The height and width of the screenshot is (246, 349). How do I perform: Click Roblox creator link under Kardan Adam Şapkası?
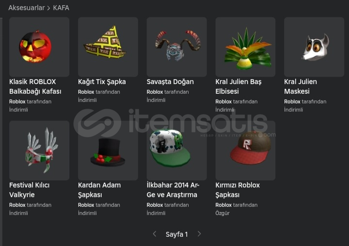tap(86, 205)
